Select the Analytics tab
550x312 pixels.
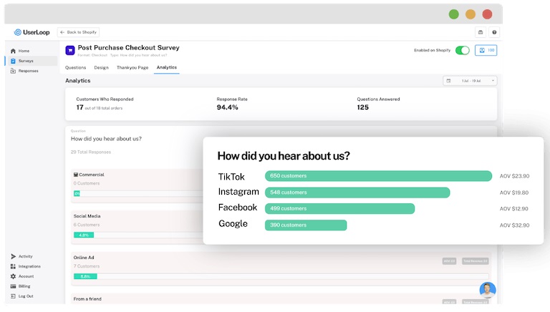167,67
